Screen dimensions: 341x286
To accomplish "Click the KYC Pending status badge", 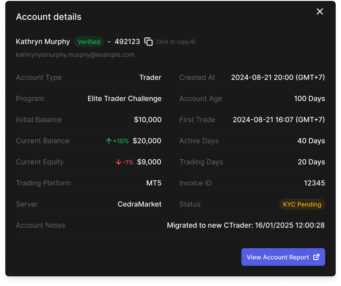I will [302, 205].
